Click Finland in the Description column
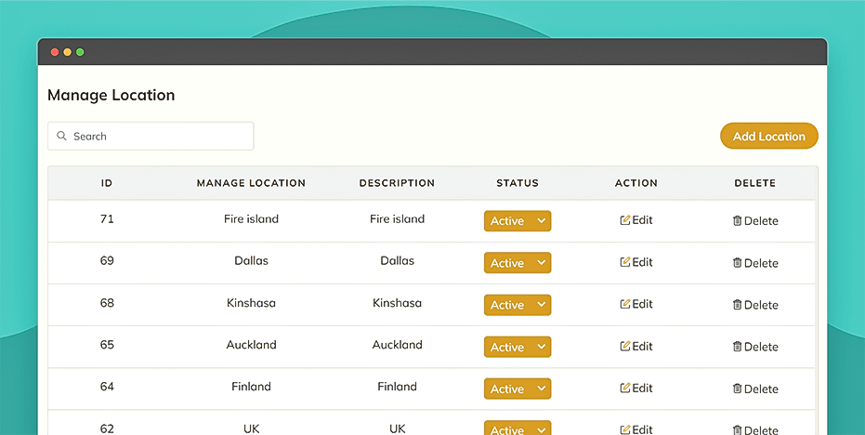865x435 pixels. point(398,387)
